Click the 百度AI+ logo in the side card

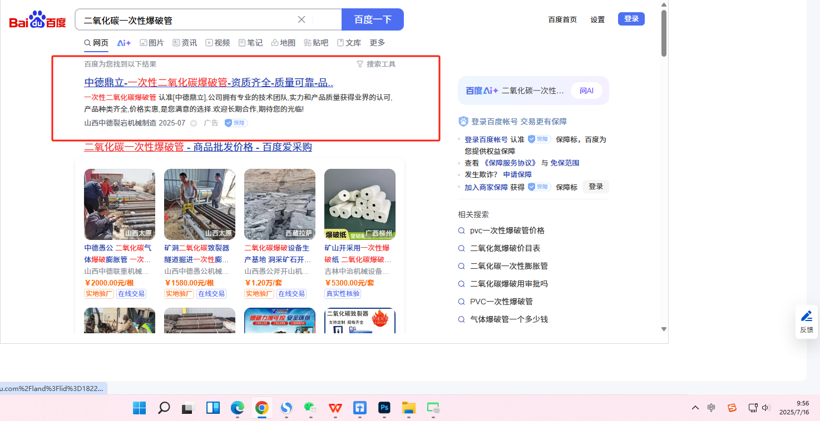click(x=482, y=91)
